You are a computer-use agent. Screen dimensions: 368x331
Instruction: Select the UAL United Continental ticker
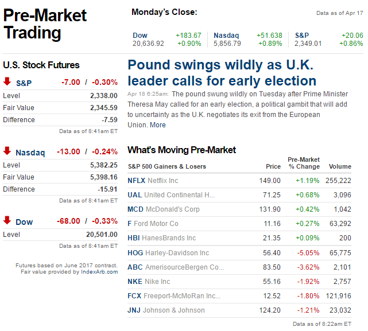point(134,195)
